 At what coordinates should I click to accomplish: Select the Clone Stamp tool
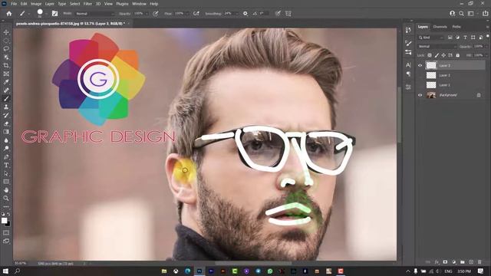click(6, 107)
